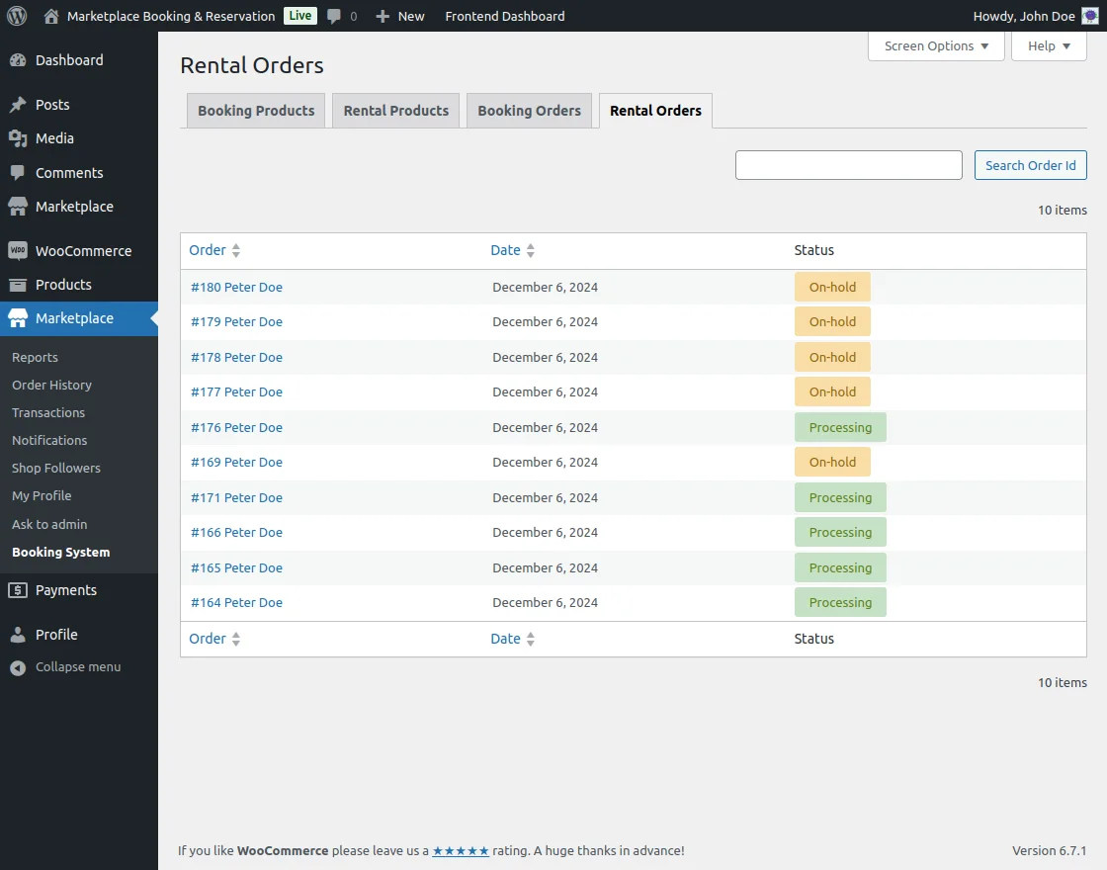Click the Search Order Id button
Image resolution: width=1107 pixels, height=870 pixels.
pos(1030,165)
